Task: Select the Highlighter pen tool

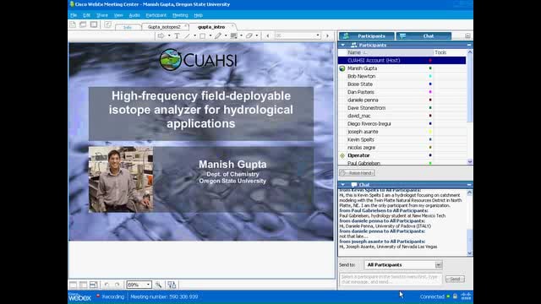Action: click(x=218, y=35)
